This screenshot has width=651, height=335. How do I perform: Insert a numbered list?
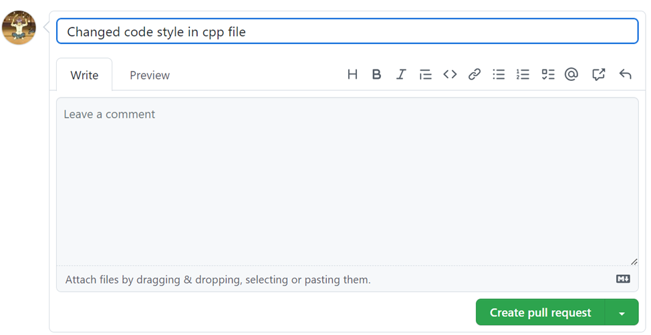523,74
